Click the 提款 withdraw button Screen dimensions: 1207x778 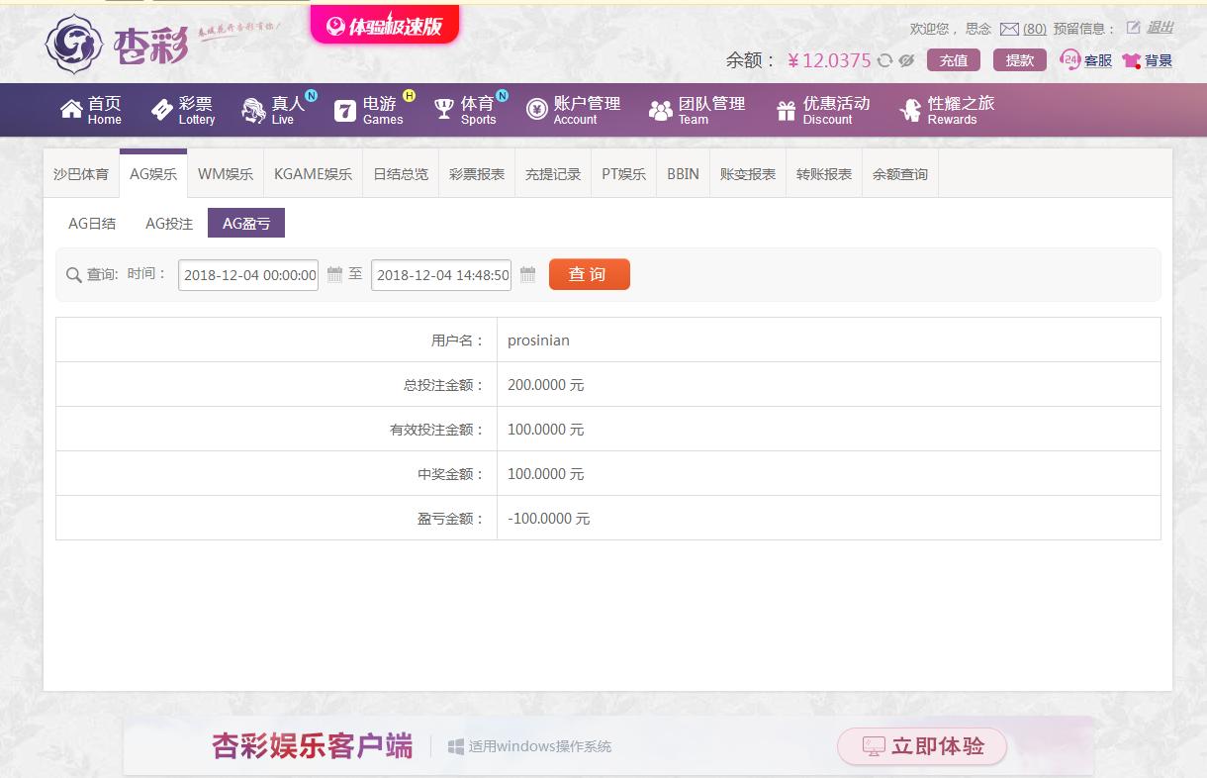pos(1020,60)
